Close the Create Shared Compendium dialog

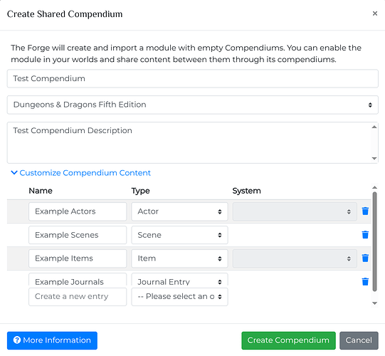click(x=375, y=14)
